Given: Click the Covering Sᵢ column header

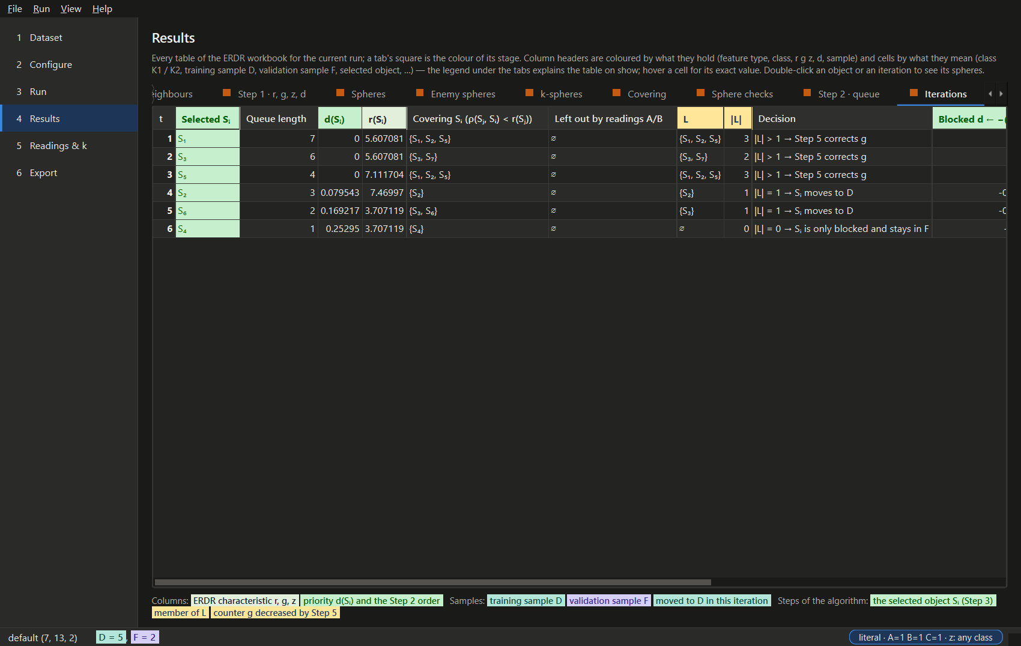Looking at the screenshot, I should [x=477, y=118].
